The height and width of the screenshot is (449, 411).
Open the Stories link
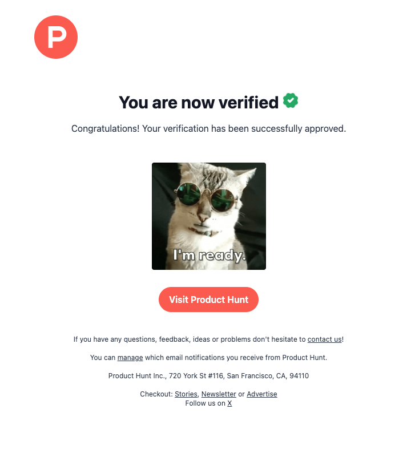(186, 394)
